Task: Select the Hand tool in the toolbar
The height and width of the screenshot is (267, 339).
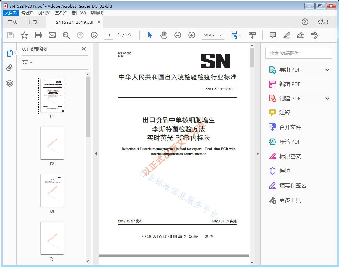Action: tap(164, 35)
